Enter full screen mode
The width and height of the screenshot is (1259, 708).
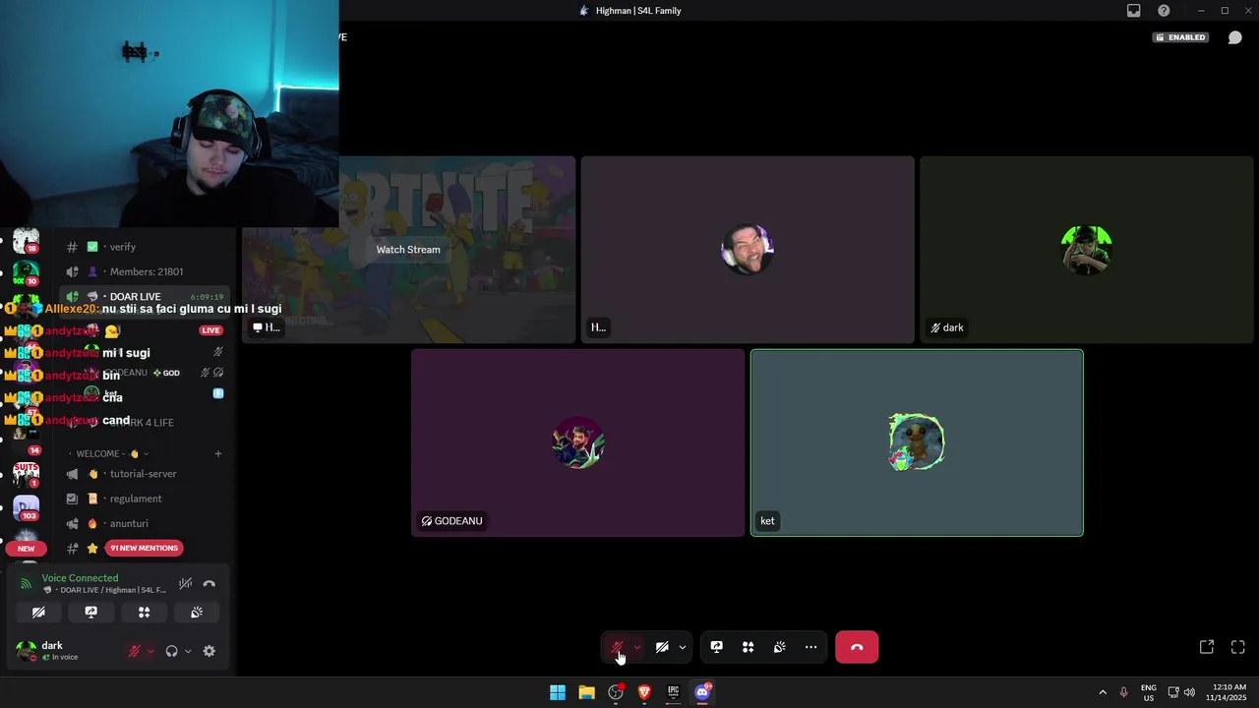pos(1238,647)
